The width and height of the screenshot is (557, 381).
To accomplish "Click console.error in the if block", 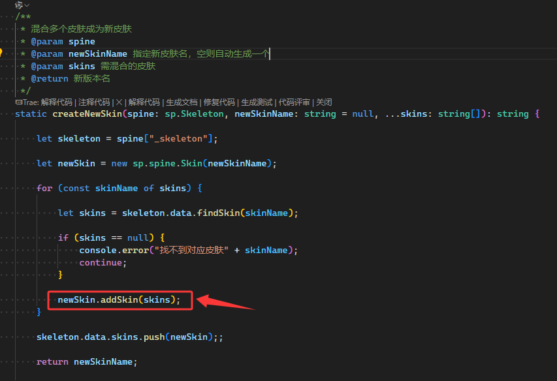I will click(x=114, y=250).
